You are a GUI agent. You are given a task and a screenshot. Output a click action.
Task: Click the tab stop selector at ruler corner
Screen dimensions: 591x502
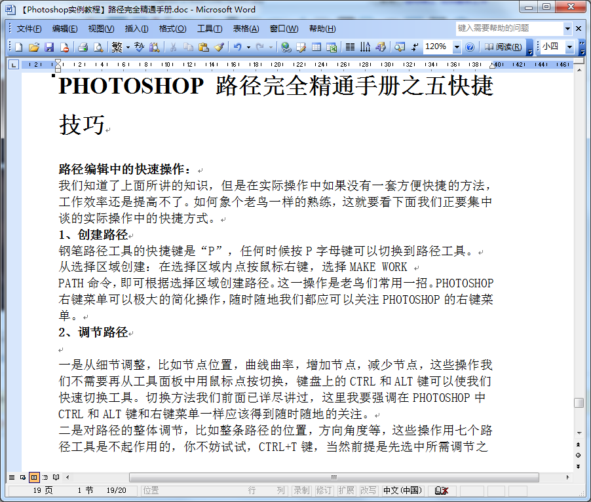click(x=14, y=65)
